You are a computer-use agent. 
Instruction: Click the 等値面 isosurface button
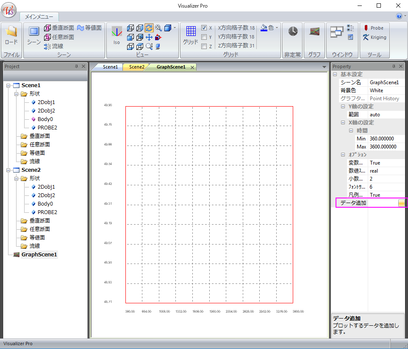[x=89, y=28]
